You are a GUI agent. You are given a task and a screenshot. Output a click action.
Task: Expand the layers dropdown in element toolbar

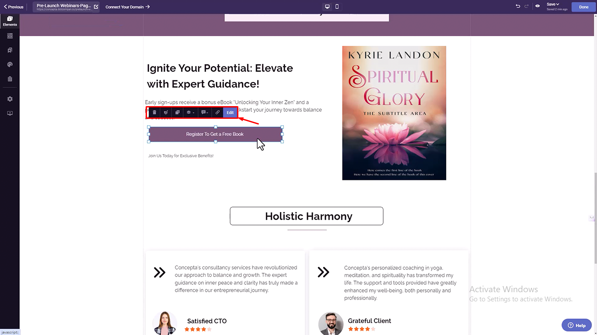pos(190,112)
